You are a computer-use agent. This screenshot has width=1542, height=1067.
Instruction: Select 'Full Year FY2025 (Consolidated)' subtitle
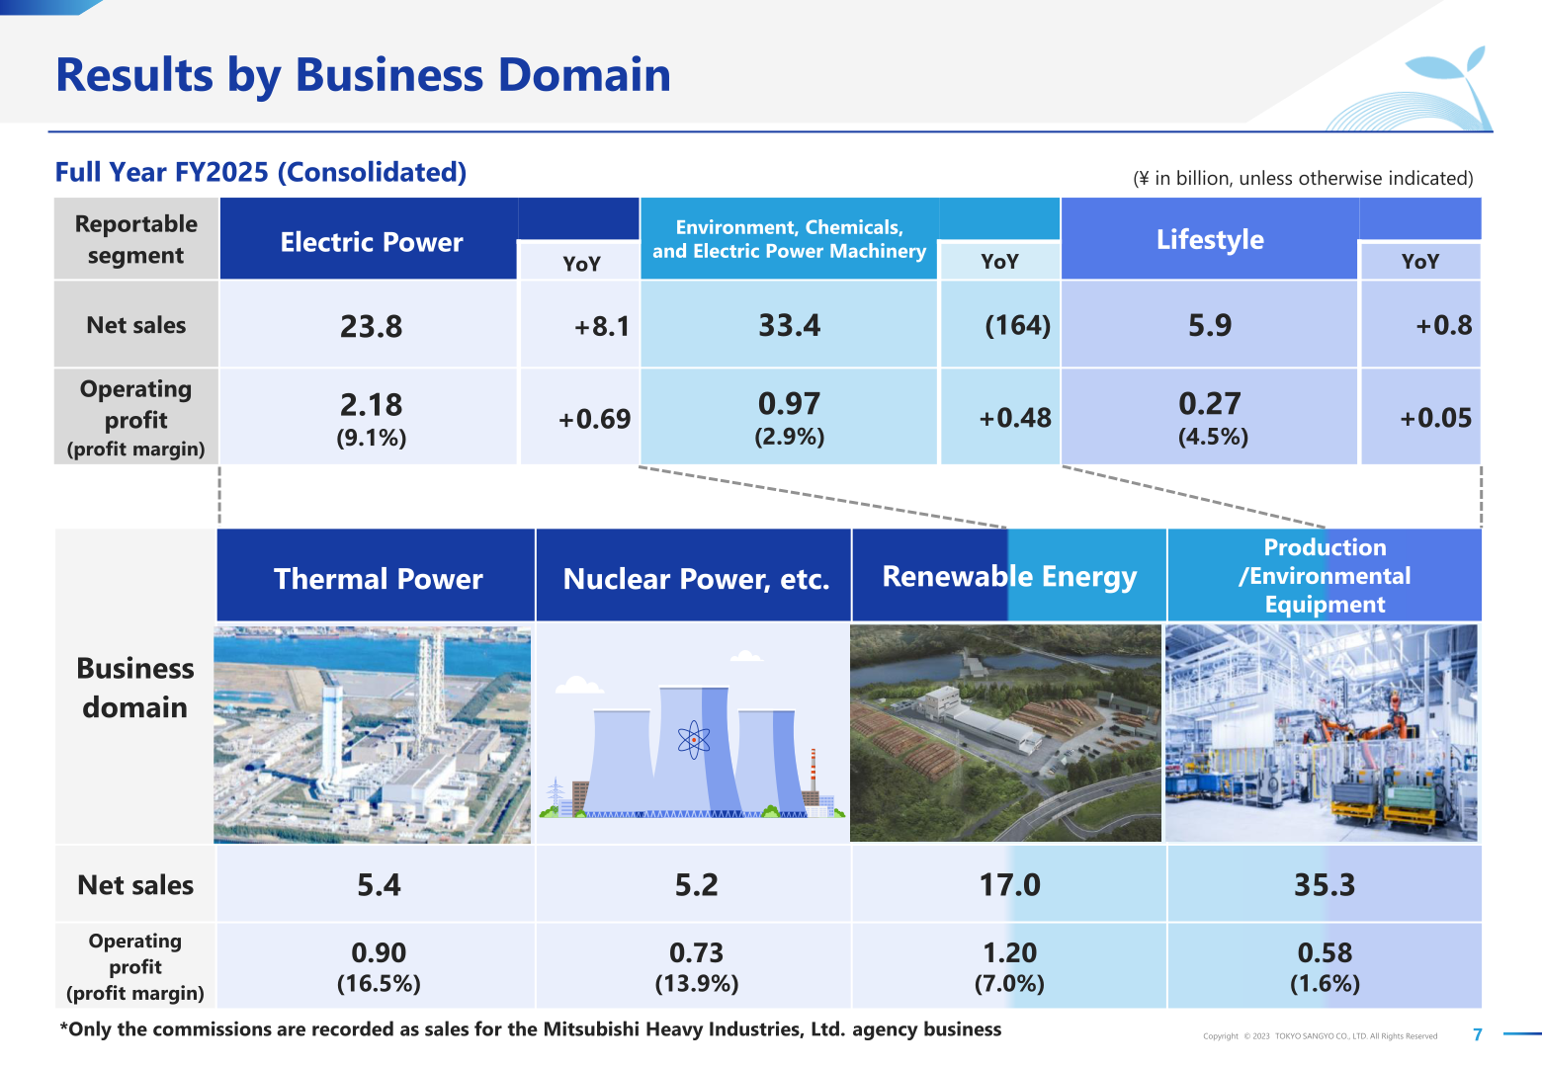(261, 172)
